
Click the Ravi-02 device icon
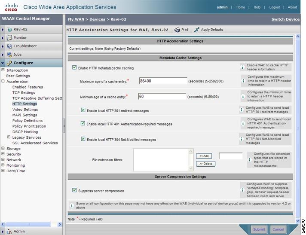click(9, 30)
